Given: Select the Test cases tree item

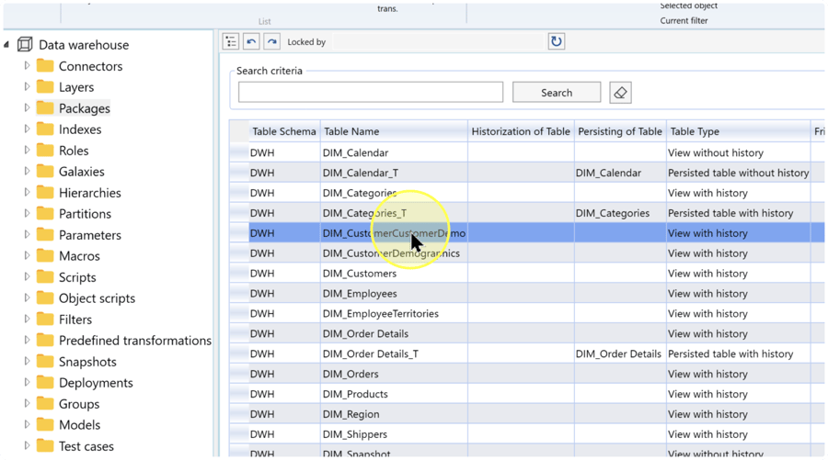Looking at the screenshot, I should click(x=86, y=446).
